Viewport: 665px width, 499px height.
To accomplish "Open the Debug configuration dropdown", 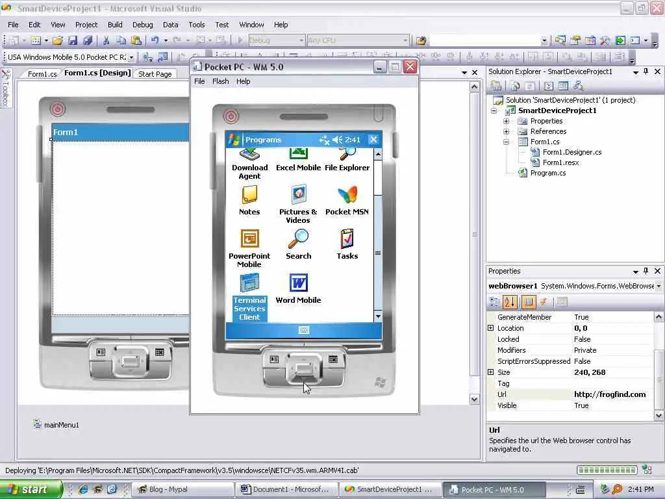I will (301, 40).
